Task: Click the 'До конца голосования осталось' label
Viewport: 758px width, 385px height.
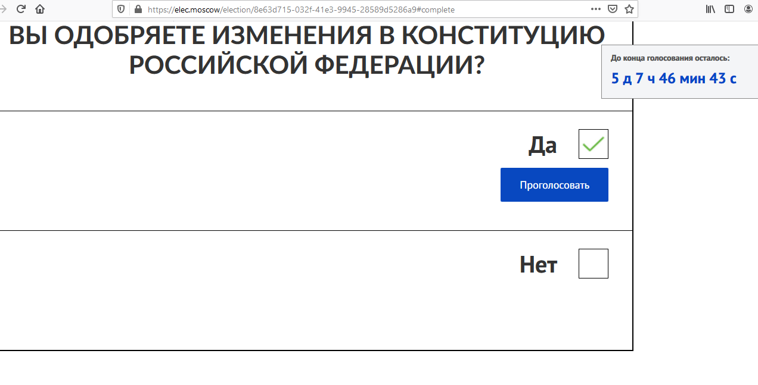Action: pos(670,58)
